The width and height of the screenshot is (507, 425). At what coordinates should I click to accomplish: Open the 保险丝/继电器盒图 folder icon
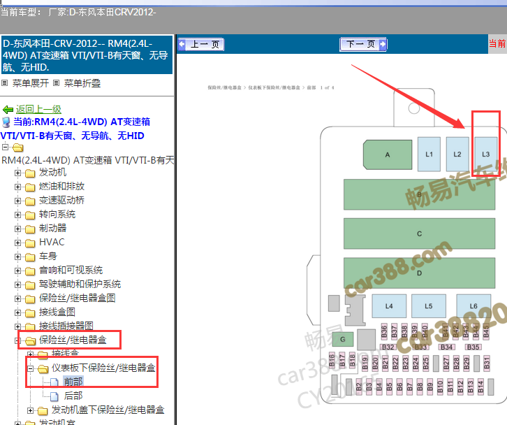pos(30,298)
